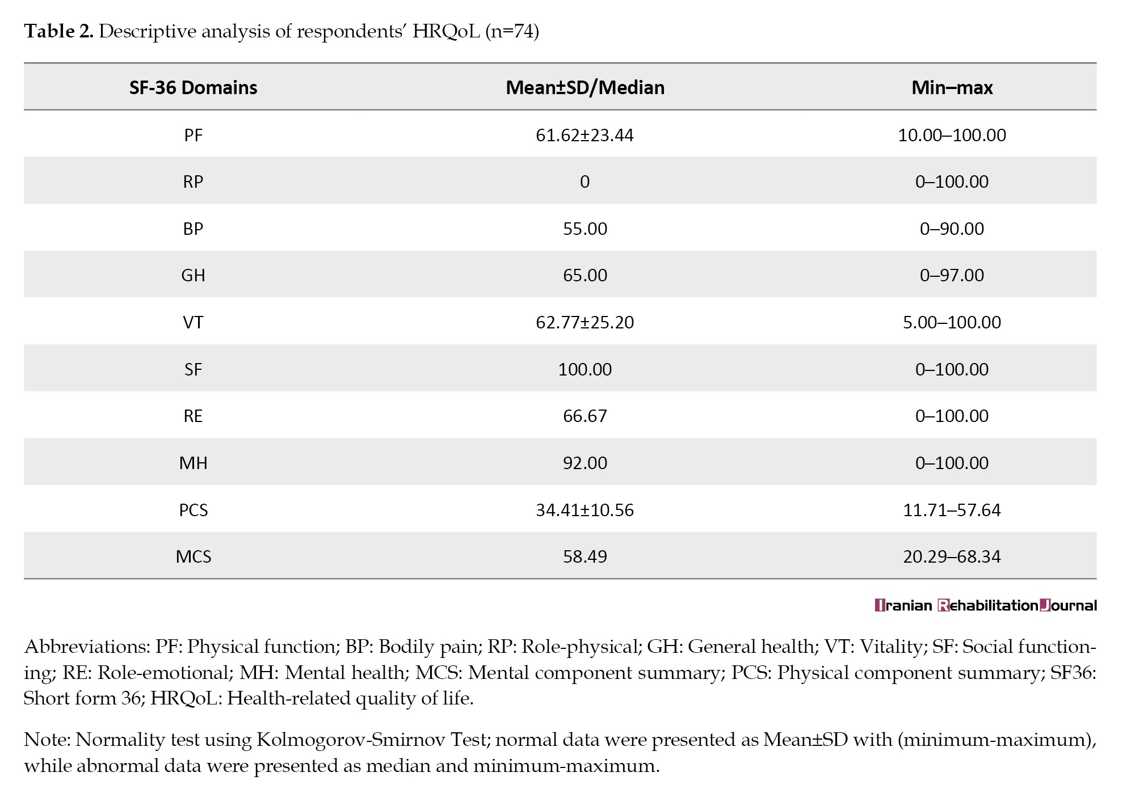Viewport: 1127px width, 789px height.
Task: Click the MH row label
Action: 193,463
